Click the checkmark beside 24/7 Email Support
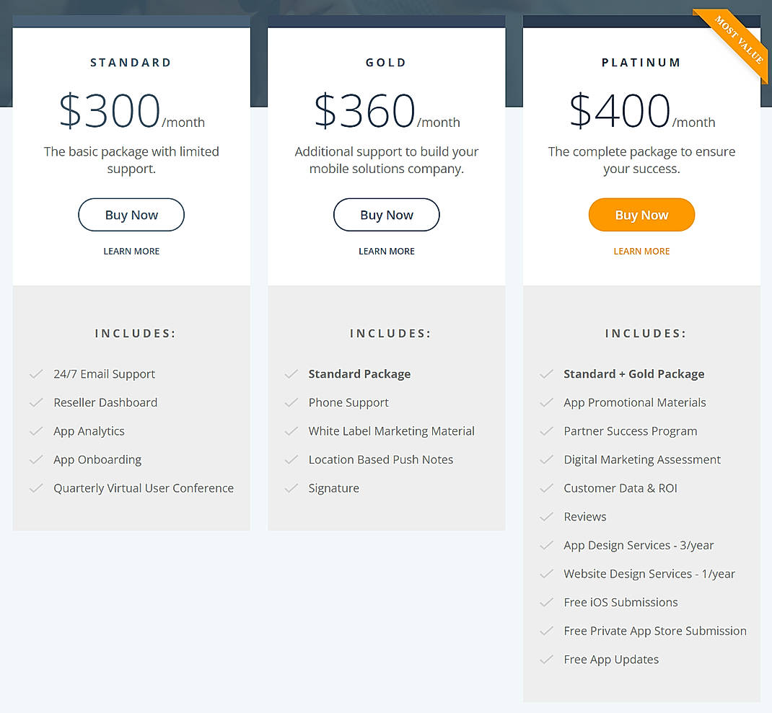Viewport: 772px width, 713px height. [x=36, y=373]
